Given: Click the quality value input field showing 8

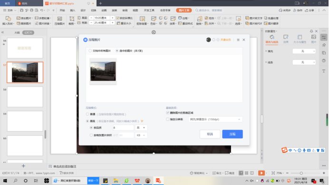Looking at the screenshot, I should click(x=123, y=127).
